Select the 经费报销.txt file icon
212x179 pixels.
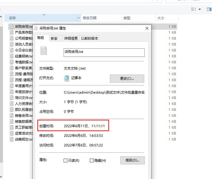pyautogui.click(x=12, y=56)
